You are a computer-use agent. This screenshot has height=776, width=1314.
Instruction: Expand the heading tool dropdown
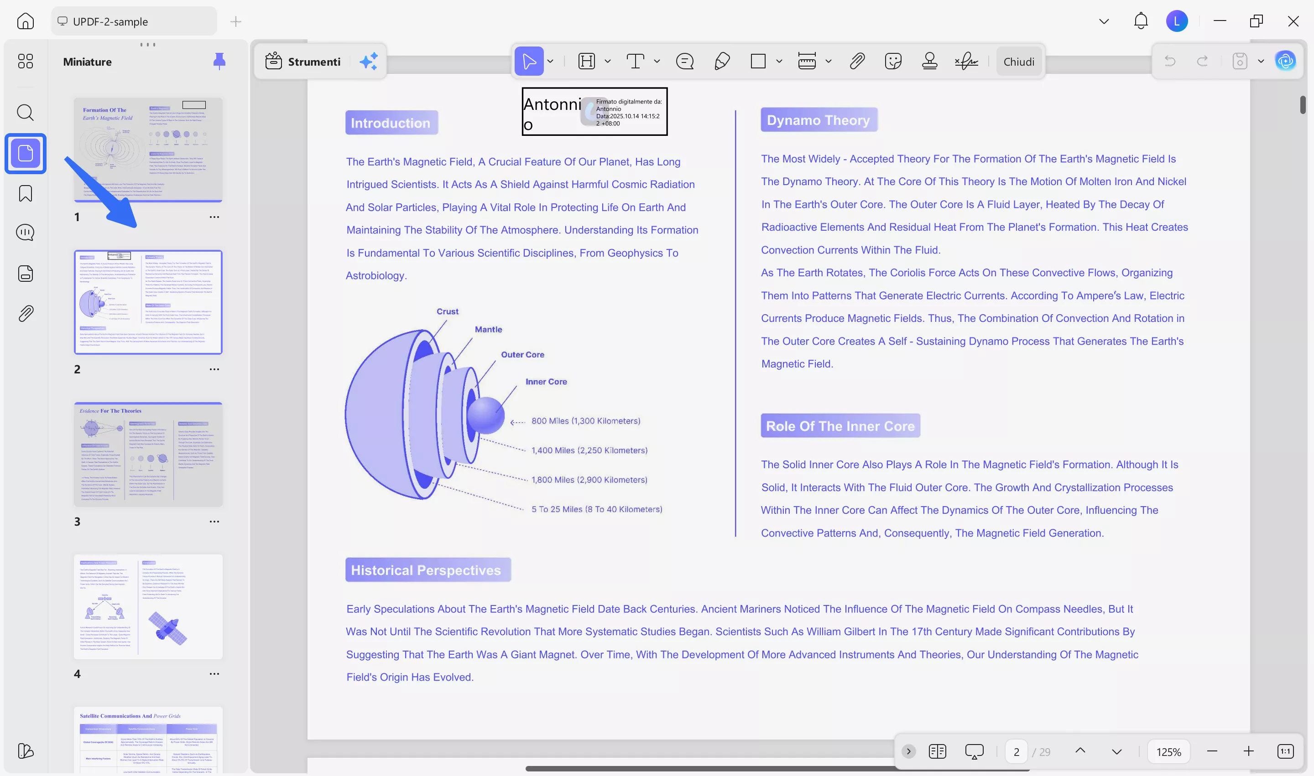point(608,61)
